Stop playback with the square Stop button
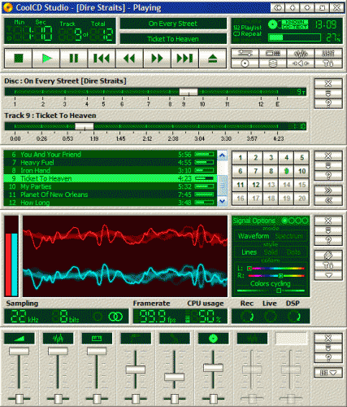The height and width of the screenshot is (407, 347). pos(19,58)
